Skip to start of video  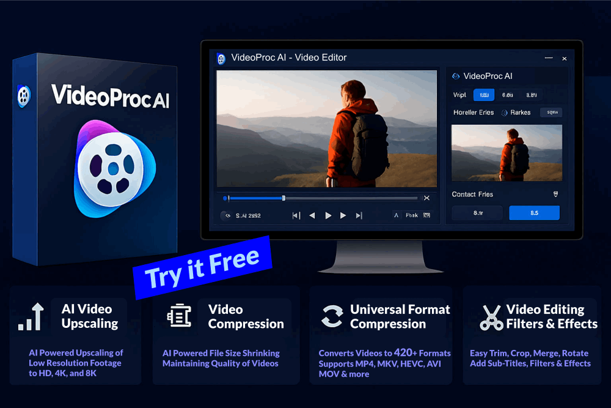tap(296, 215)
